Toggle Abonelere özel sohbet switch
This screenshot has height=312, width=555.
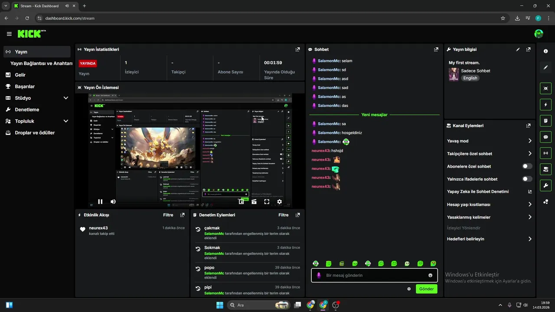[x=527, y=166]
